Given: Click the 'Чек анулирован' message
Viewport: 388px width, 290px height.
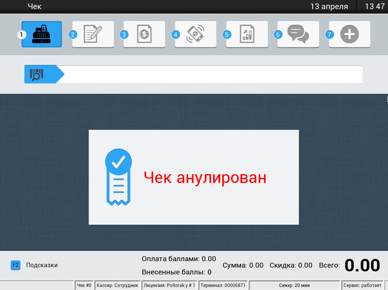Looking at the screenshot, I should tap(205, 177).
